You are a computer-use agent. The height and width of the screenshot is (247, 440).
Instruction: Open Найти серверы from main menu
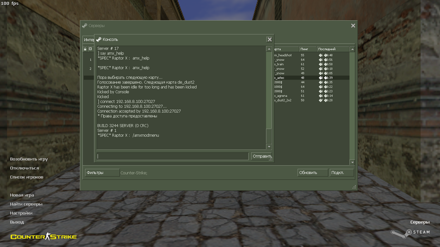coord(26,204)
